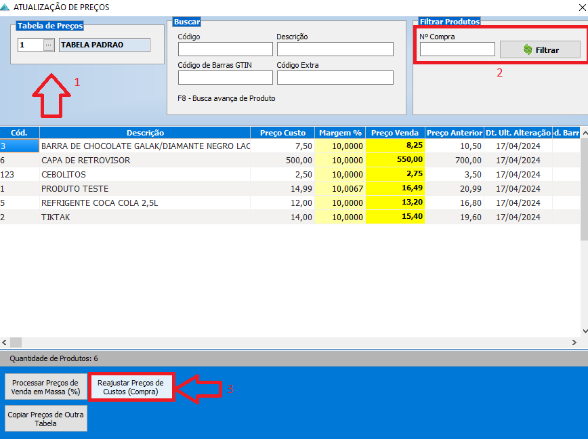Click Preço Anterior cell 19,60
This screenshot has width=588, height=439.
point(454,217)
